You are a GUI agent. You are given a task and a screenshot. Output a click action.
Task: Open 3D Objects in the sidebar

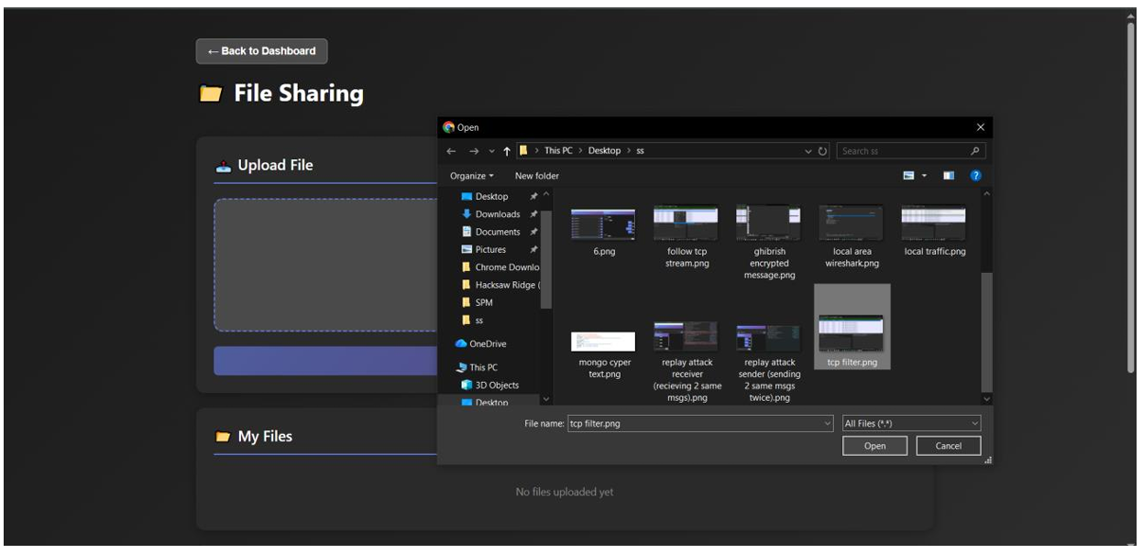click(x=497, y=386)
